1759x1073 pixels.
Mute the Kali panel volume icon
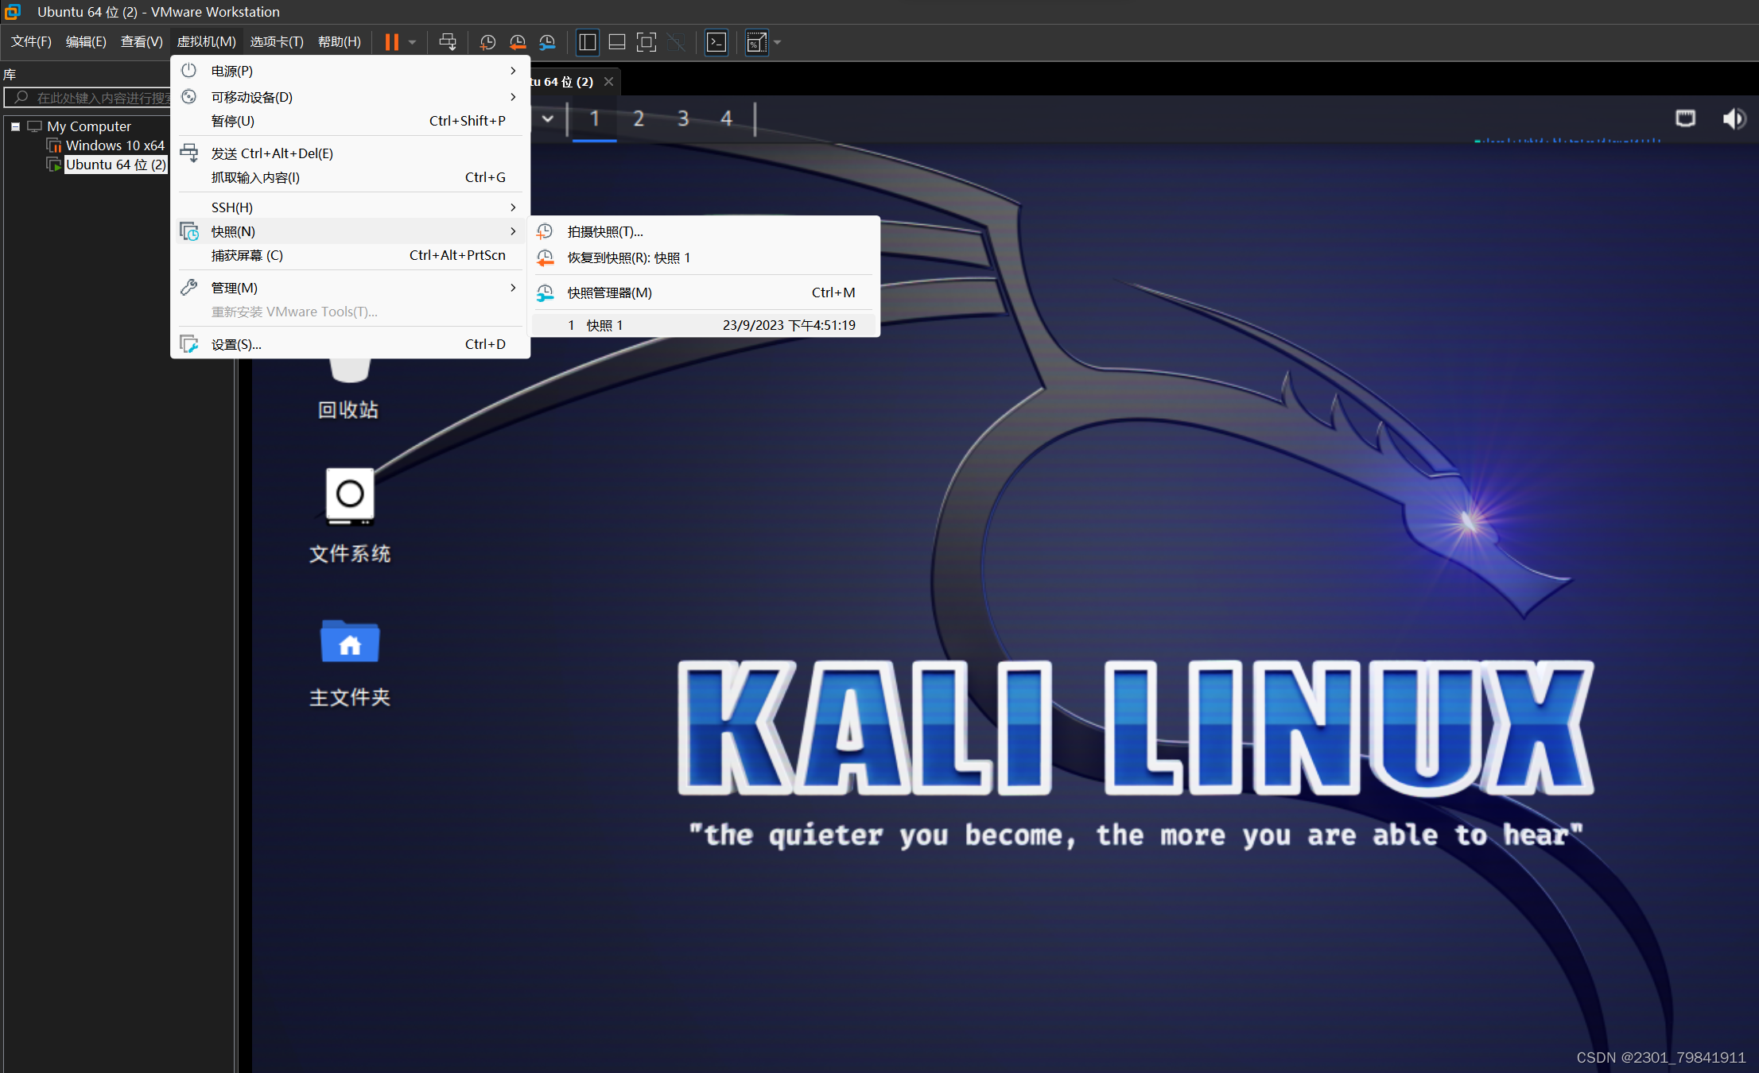tap(1734, 118)
